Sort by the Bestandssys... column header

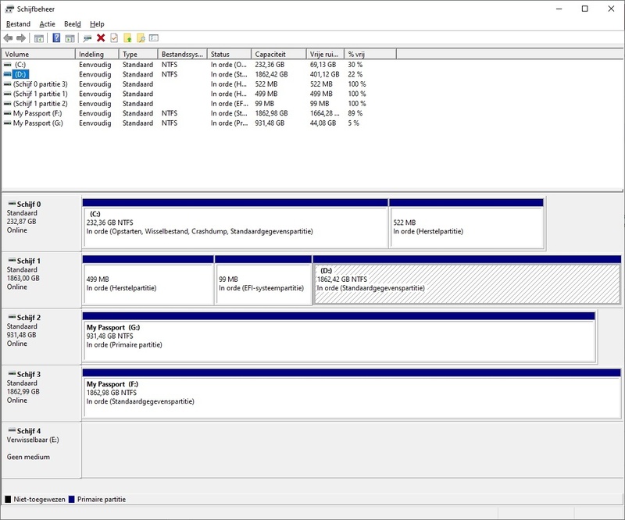click(183, 54)
